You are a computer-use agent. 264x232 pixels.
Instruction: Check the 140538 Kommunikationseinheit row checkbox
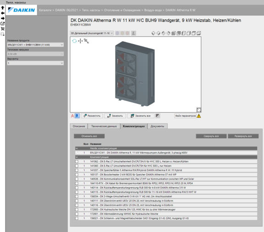[77, 179]
